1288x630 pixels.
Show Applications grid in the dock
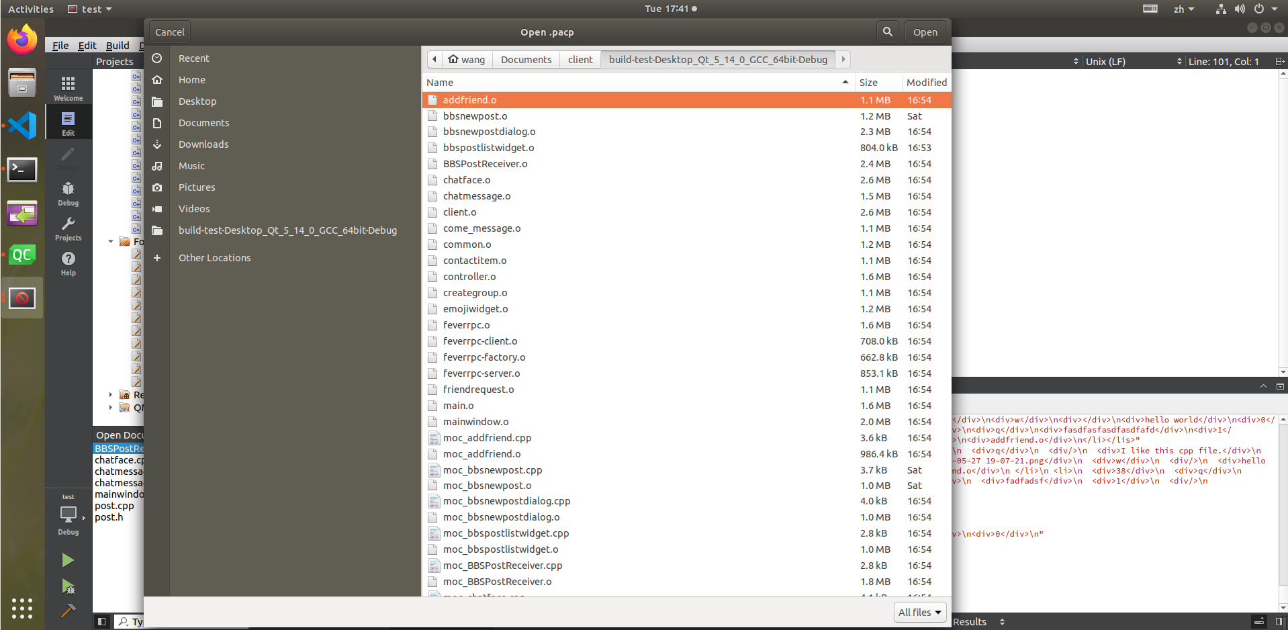pos(22,608)
